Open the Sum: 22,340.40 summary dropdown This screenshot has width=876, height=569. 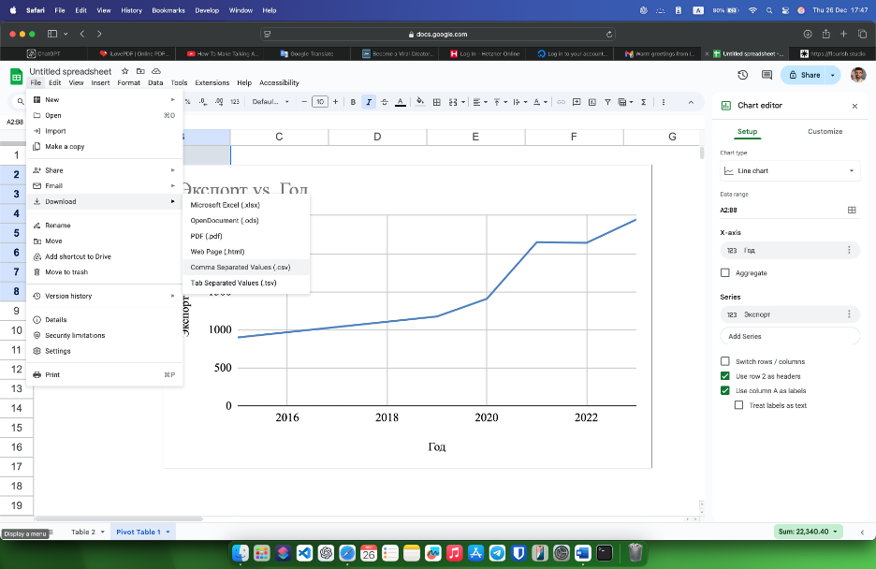(808, 532)
